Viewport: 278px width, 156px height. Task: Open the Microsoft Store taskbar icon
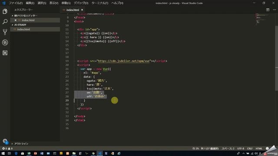click(23, 153)
